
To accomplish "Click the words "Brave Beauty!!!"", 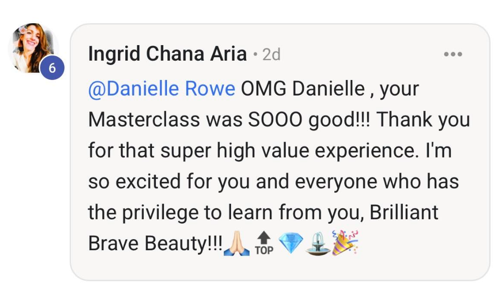I will point(155,243).
